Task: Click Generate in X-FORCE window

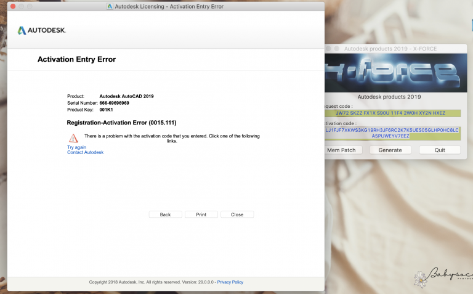Action: click(390, 150)
